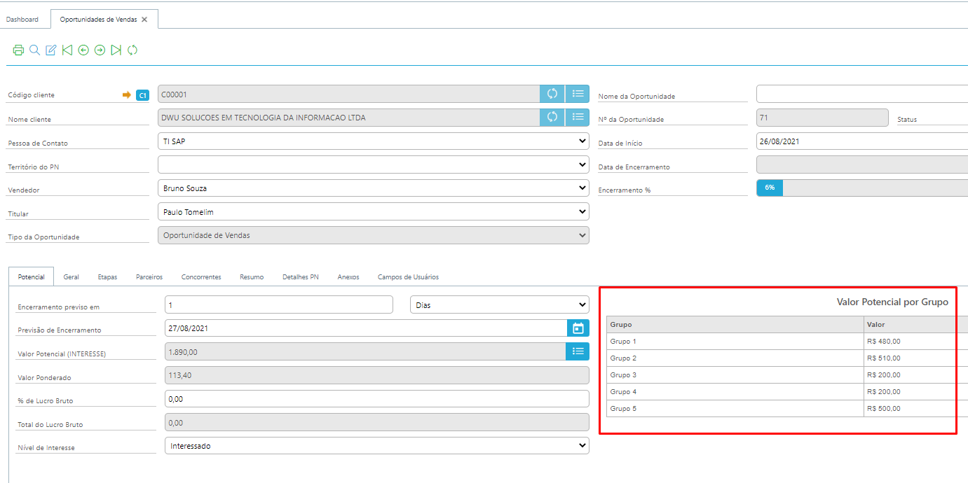
Task: Switch to the Anexos tab
Action: tap(348, 277)
